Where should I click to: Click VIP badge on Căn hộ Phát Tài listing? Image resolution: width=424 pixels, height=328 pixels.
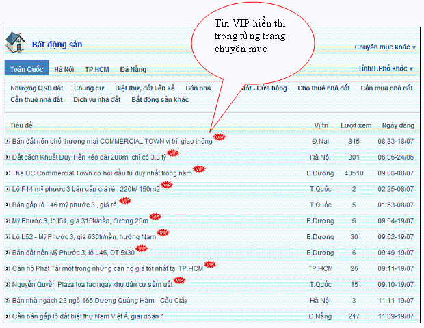pos(211,264)
